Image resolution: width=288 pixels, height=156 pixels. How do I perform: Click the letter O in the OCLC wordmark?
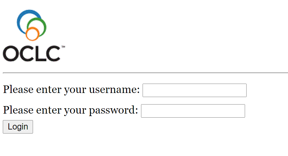pyautogui.click(x=10, y=54)
